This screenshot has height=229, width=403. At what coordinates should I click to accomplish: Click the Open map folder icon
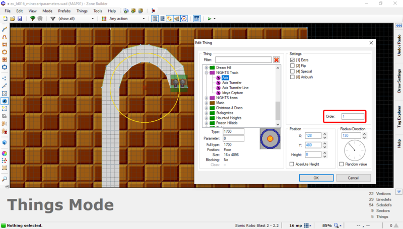[x=13, y=19]
